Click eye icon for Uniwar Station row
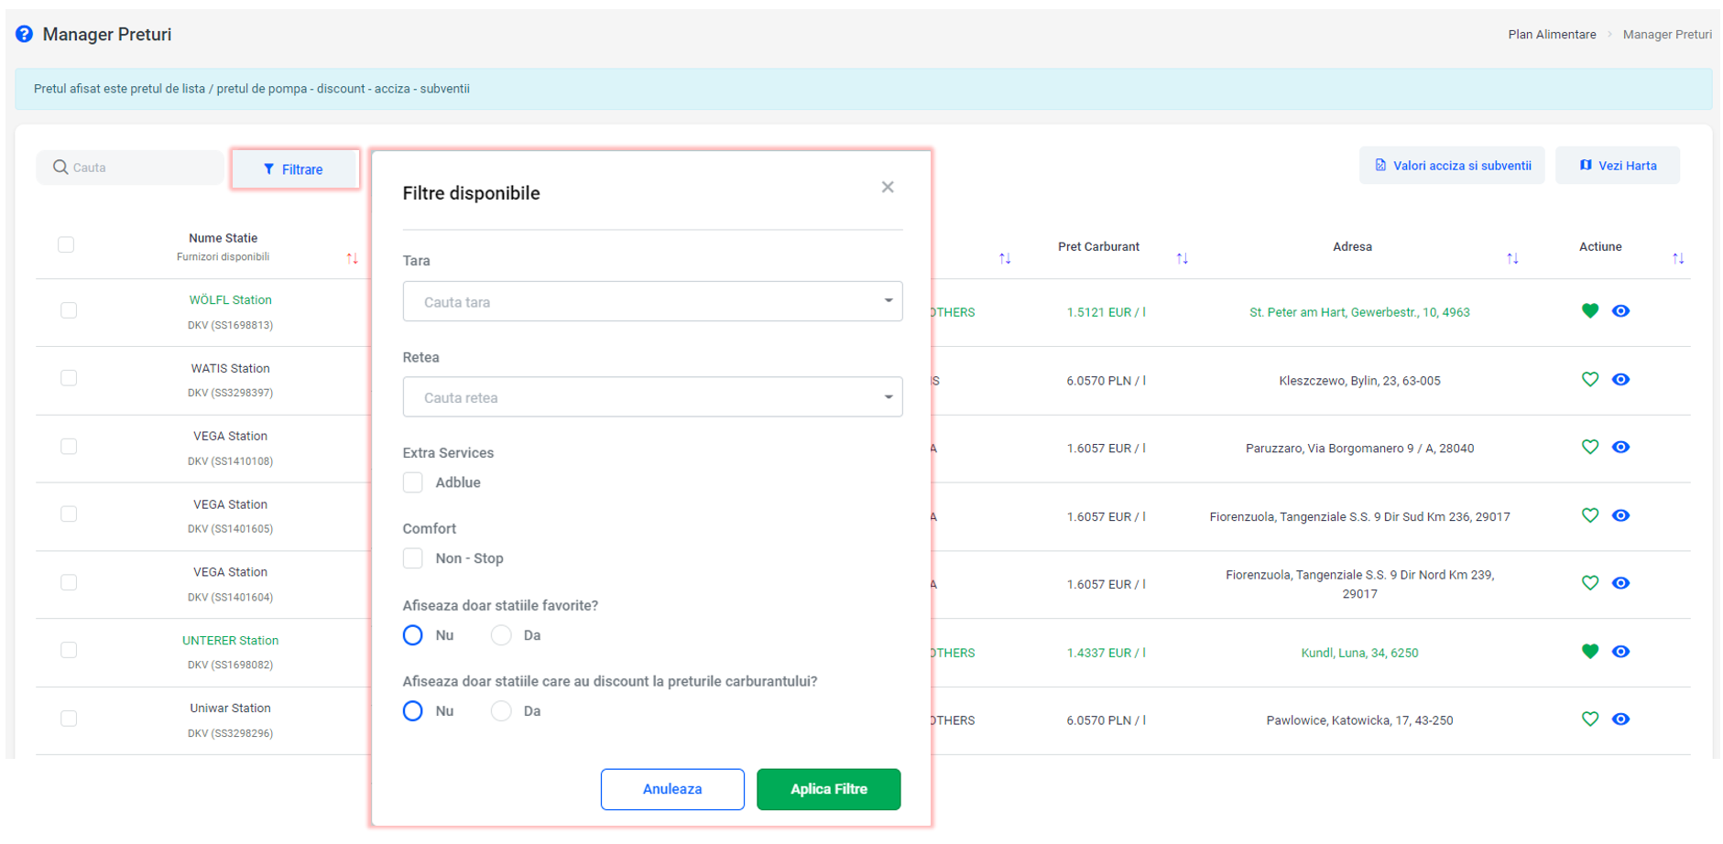 pos(1620,720)
